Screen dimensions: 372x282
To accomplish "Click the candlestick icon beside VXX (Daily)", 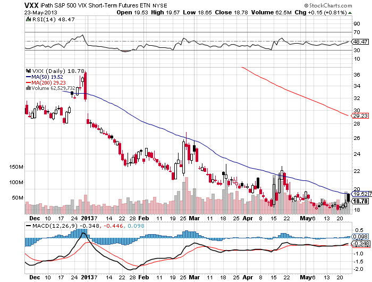I will tap(28, 70).
